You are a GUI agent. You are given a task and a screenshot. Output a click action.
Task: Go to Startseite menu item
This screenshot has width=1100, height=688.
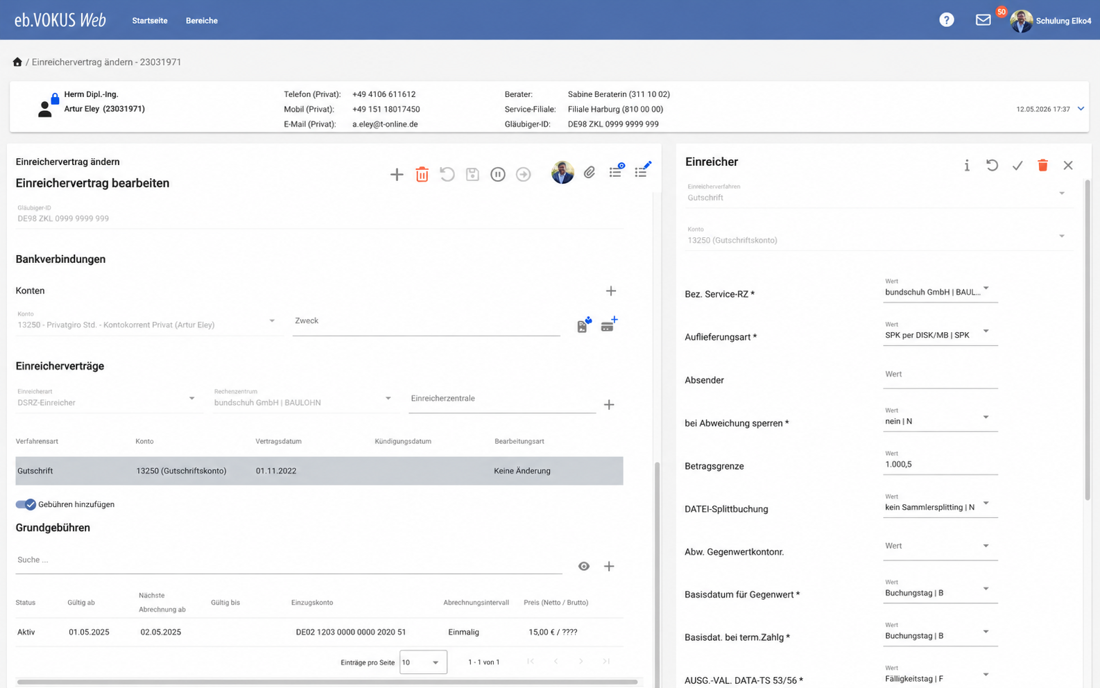coord(150,21)
